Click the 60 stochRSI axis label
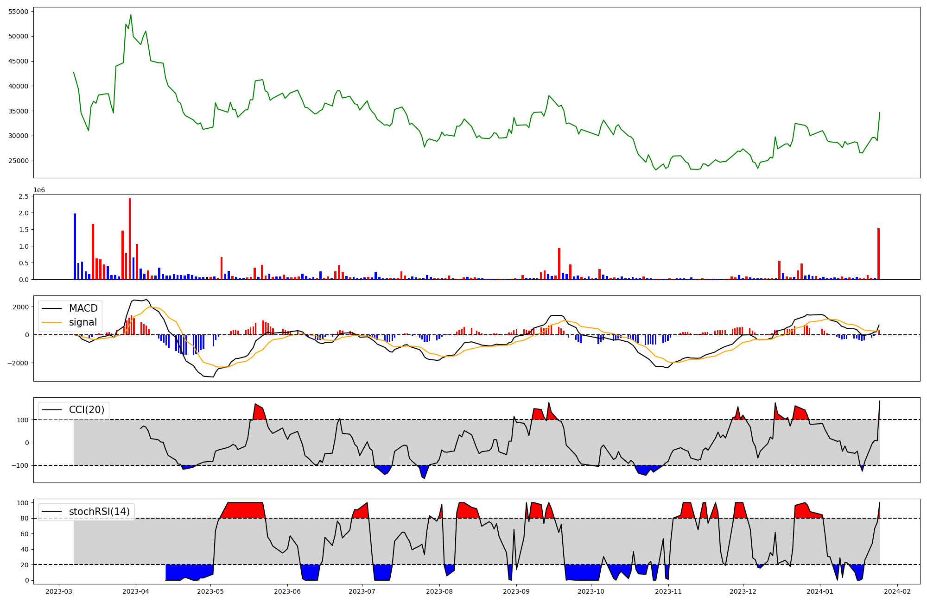The image size is (927, 602). tap(25, 534)
